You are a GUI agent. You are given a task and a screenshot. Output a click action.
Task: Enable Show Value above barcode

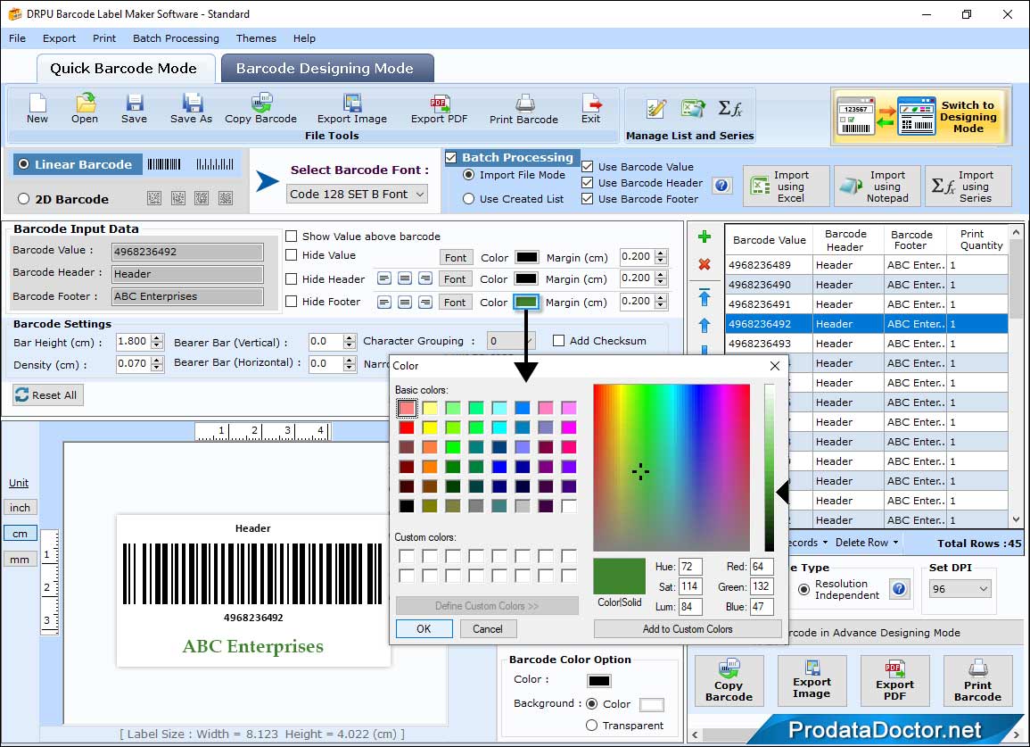291,237
